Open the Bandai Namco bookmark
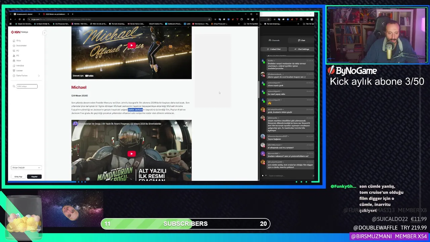The height and width of the screenshot is (242, 430). [136, 24]
